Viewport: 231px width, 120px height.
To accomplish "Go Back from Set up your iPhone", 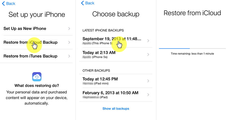I will [x=9, y=4].
